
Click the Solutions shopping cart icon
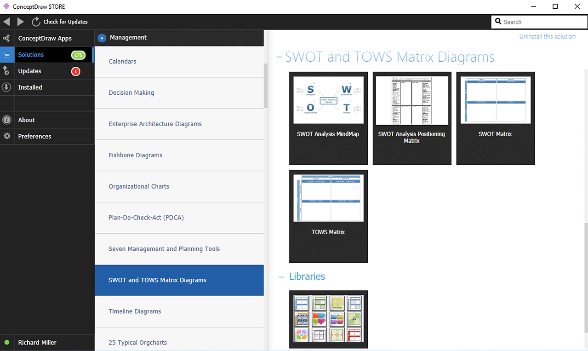click(x=6, y=55)
